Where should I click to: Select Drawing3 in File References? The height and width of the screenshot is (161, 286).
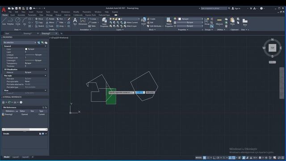coord(8,114)
